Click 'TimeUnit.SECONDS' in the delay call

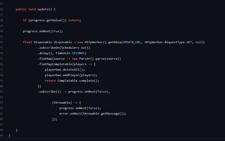pos(70,53)
